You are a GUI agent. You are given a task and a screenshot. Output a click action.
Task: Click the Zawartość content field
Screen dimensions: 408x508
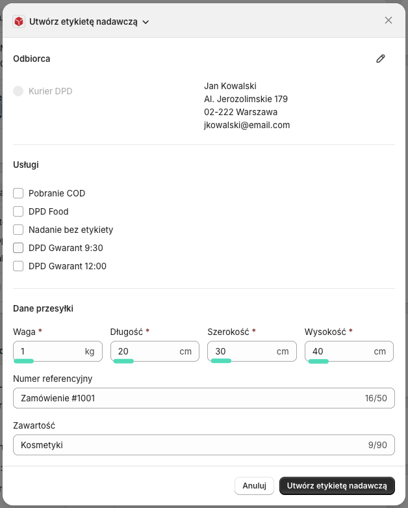tap(204, 445)
